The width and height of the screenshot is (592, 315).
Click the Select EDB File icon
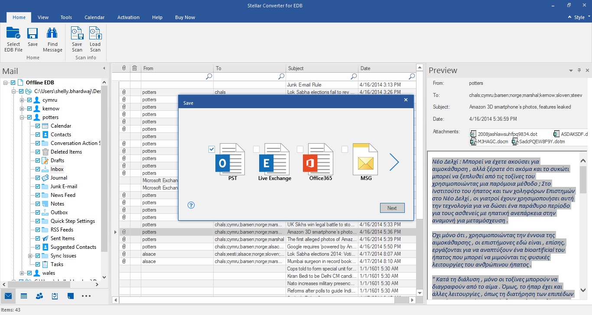coord(13,33)
